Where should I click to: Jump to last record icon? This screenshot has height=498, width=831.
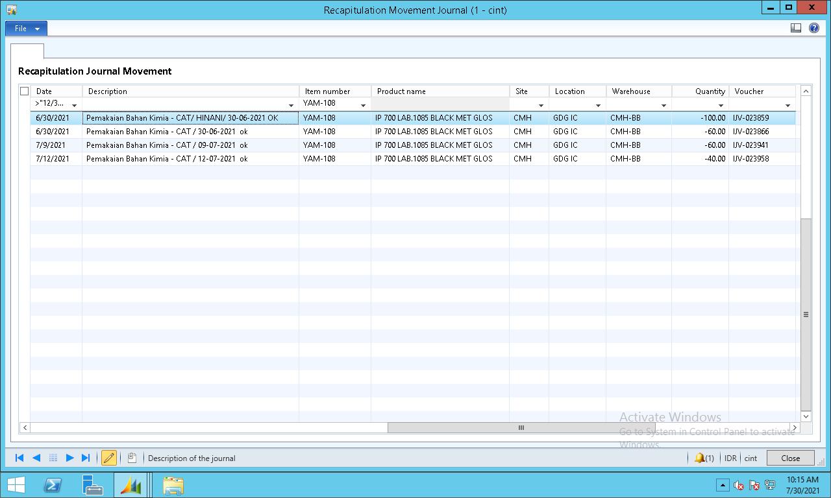[86, 458]
